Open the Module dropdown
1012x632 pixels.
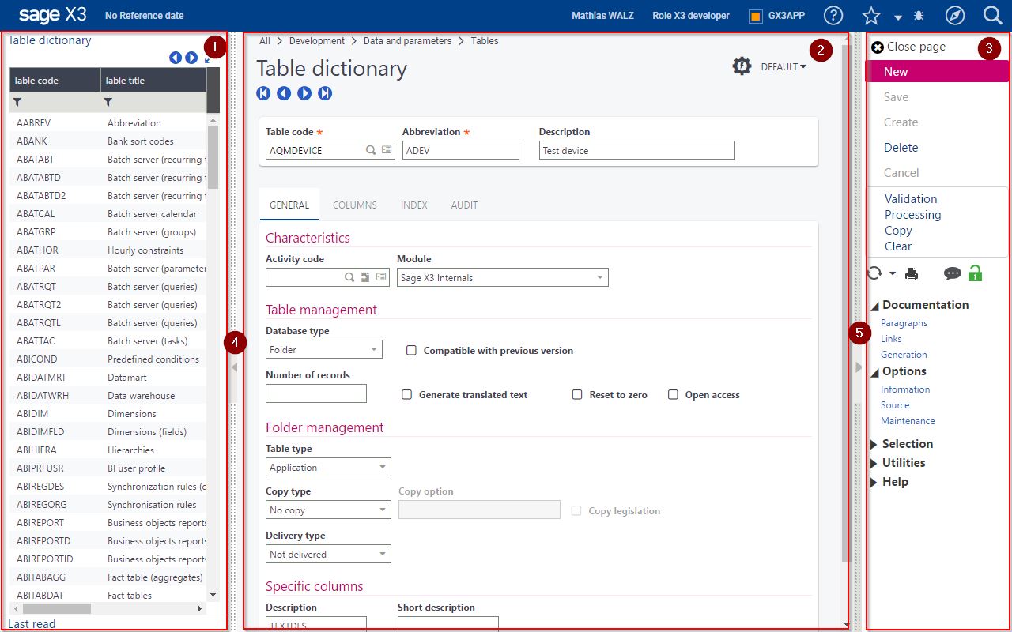[x=502, y=278]
